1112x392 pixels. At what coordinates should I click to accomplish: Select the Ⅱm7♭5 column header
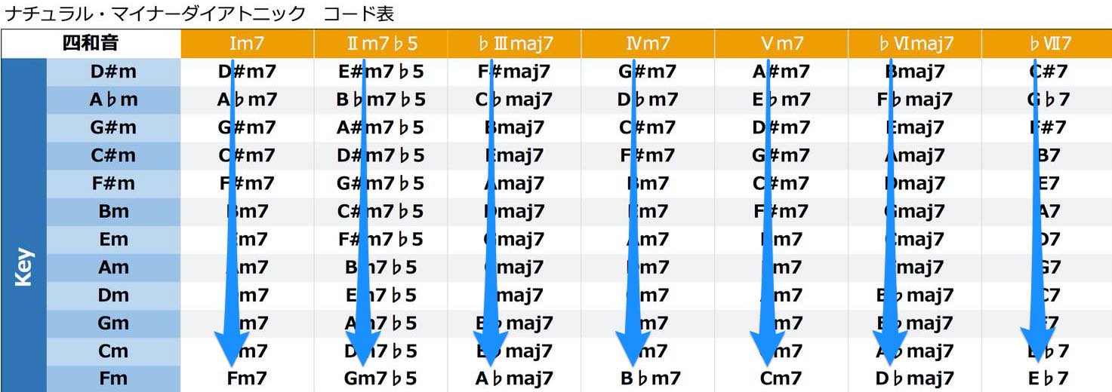coord(381,44)
